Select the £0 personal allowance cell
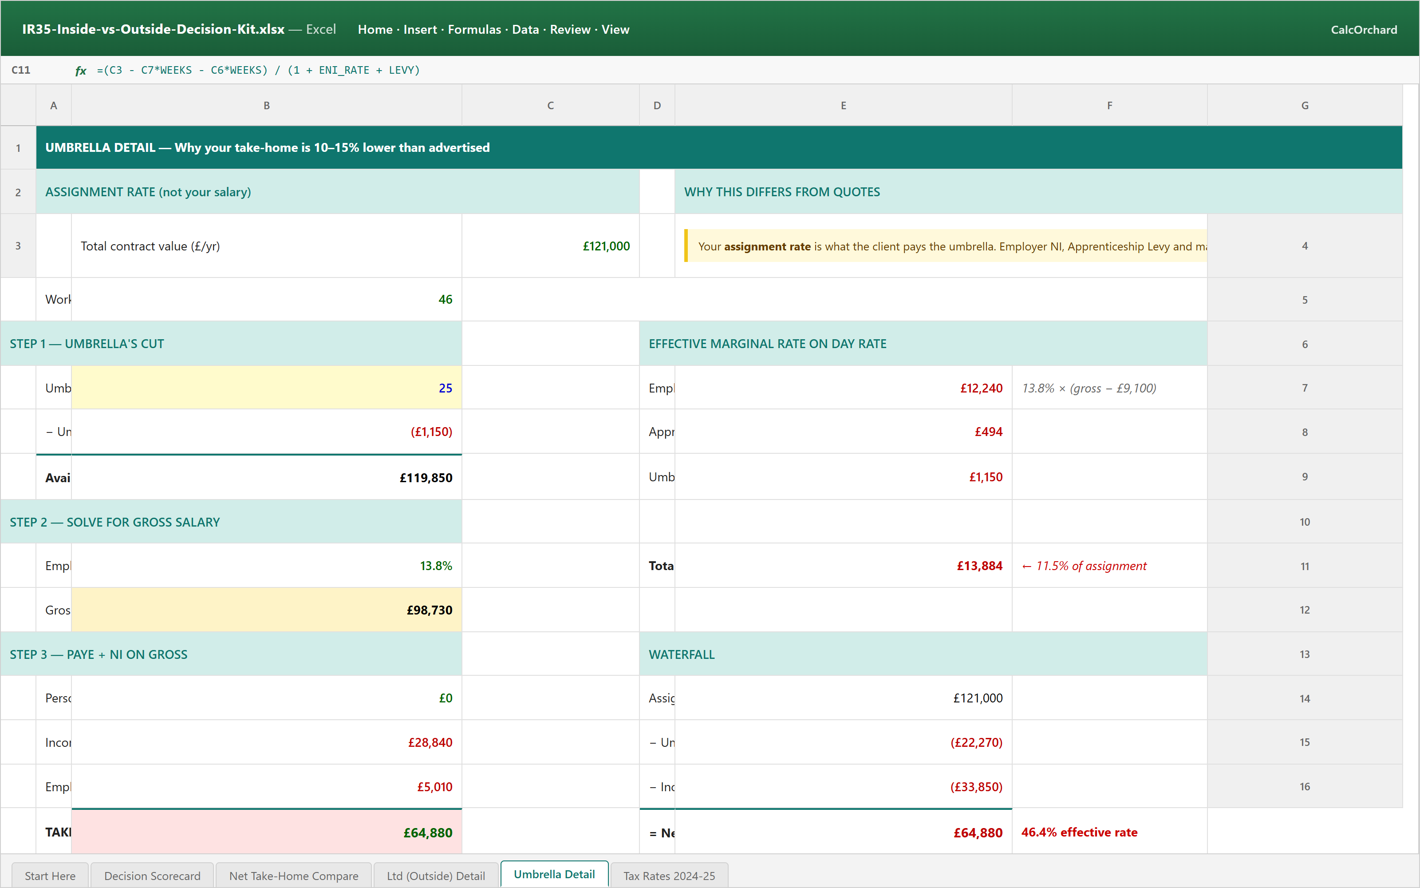 click(x=266, y=698)
